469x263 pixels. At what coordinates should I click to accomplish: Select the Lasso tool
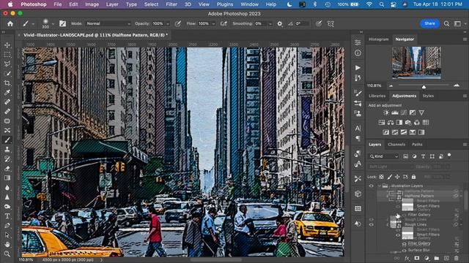point(7,64)
